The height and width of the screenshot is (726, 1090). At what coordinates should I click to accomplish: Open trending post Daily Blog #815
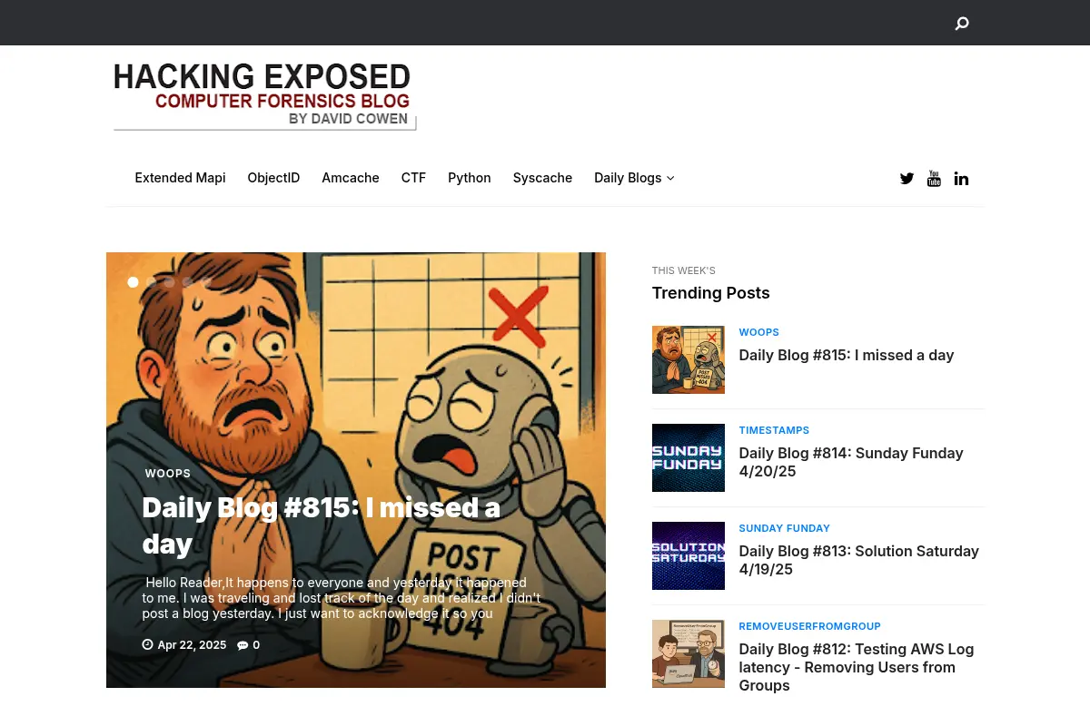click(x=847, y=355)
